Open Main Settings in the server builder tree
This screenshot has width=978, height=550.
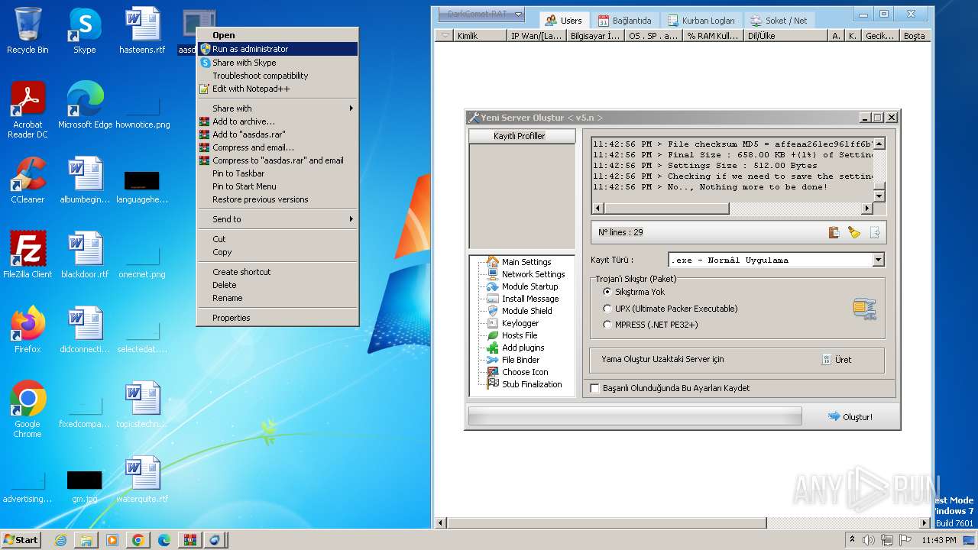click(526, 262)
